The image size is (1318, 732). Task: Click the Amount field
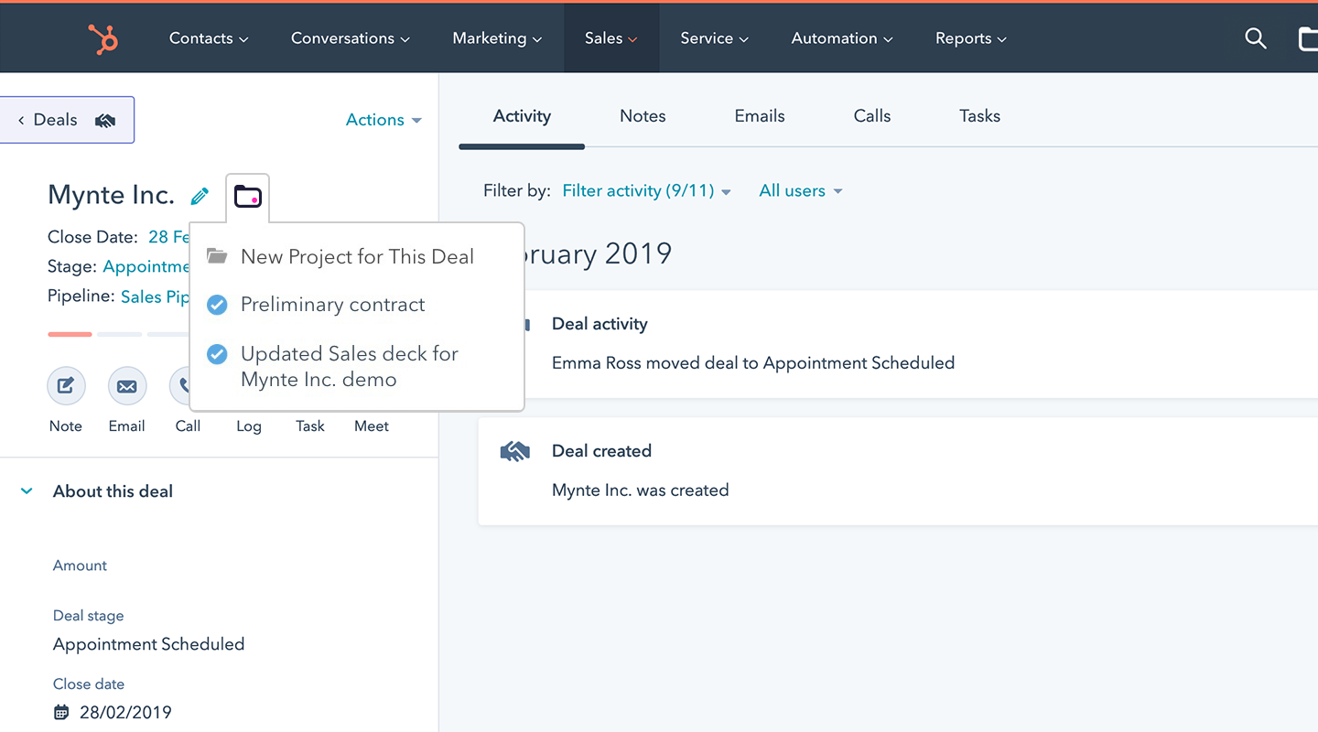pos(81,565)
